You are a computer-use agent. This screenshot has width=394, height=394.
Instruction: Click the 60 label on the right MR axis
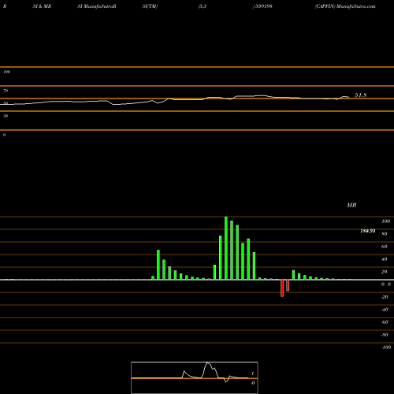coord(385,247)
